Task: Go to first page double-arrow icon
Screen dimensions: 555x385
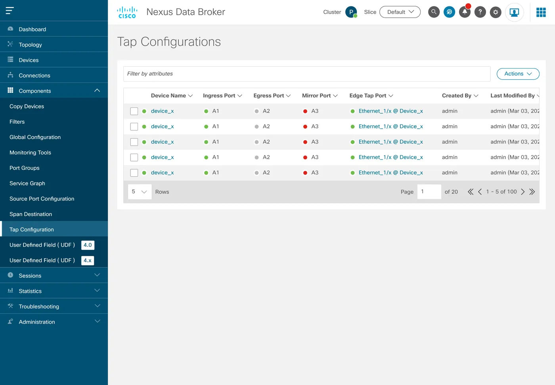Action: (x=471, y=192)
